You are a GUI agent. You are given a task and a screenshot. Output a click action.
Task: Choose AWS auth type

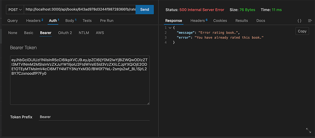click(100, 33)
